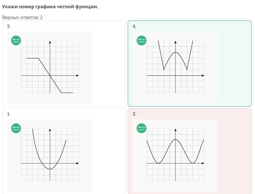The width and height of the screenshot is (255, 194).
Task: Click the BilimLand logo in option 3
Action: (x=141, y=128)
